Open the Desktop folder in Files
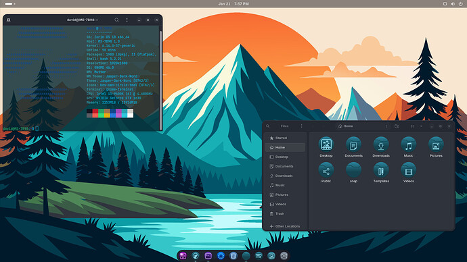This screenshot has width=467, height=262. click(326, 145)
